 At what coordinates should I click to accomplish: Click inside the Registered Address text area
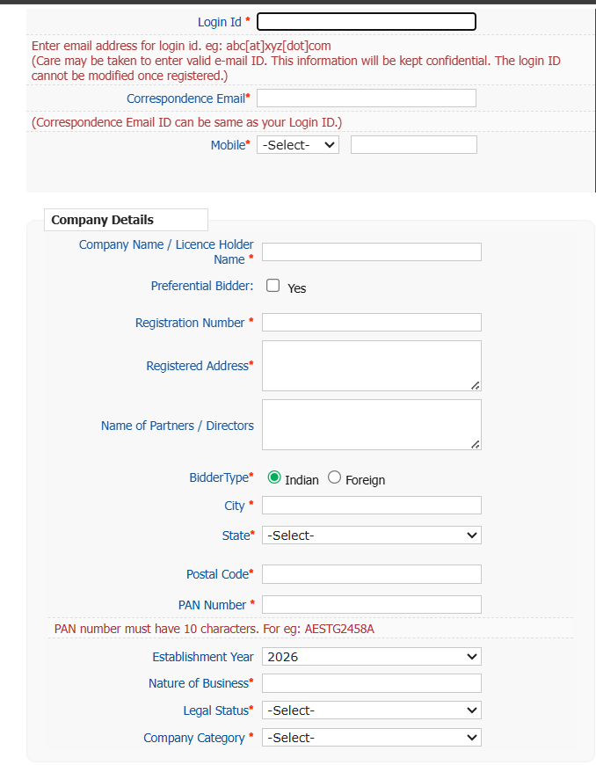pos(371,365)
